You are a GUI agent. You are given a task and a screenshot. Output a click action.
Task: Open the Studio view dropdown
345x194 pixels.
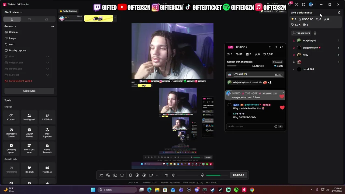click(x=13, y=12)
